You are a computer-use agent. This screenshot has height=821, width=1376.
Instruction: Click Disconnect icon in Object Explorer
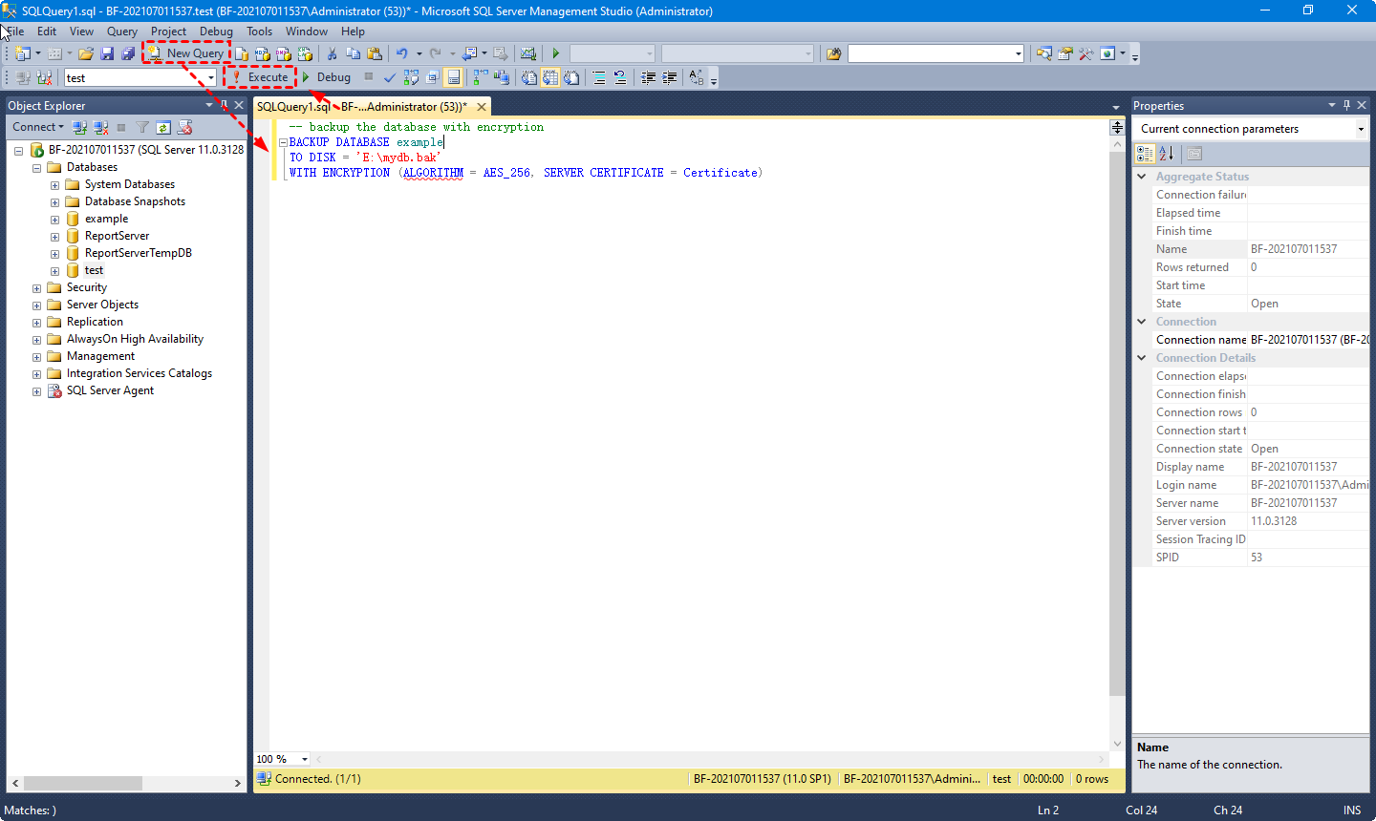101,127
